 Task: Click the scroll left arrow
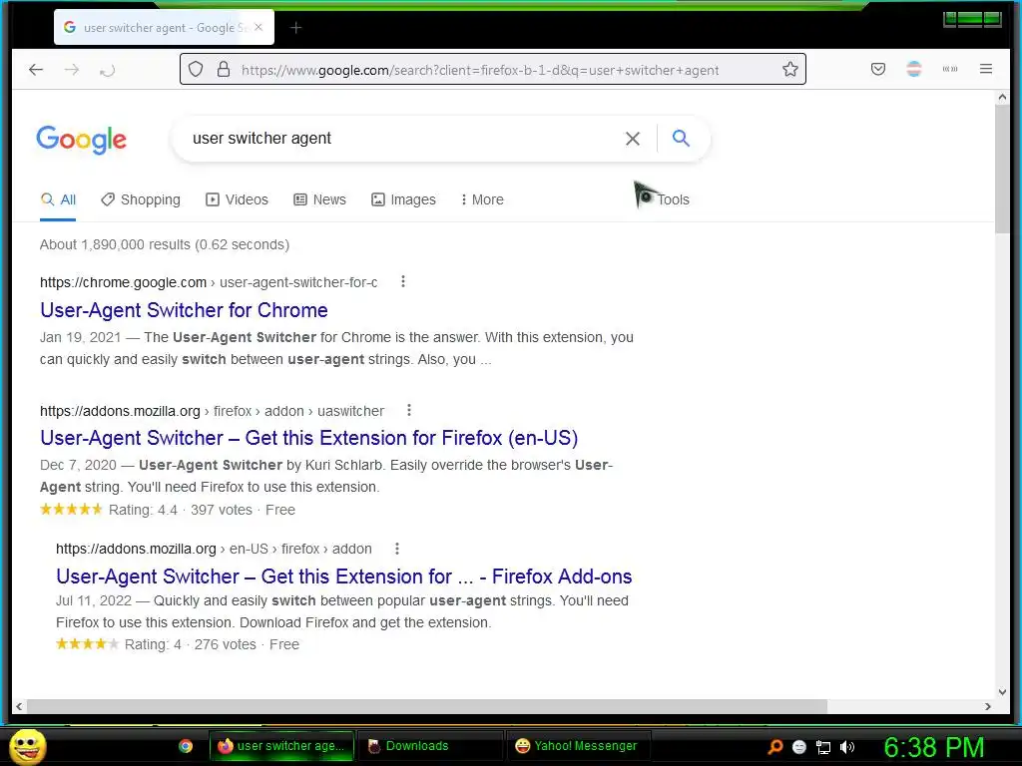point(19,706)
